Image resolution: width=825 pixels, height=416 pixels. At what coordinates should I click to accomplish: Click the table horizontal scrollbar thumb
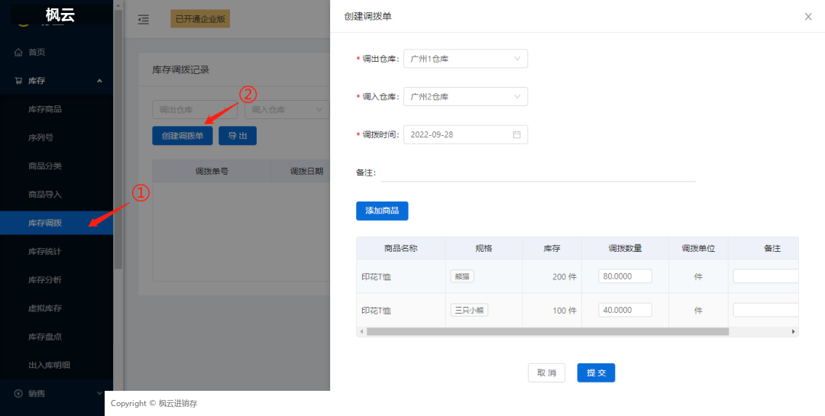(547, 332)
